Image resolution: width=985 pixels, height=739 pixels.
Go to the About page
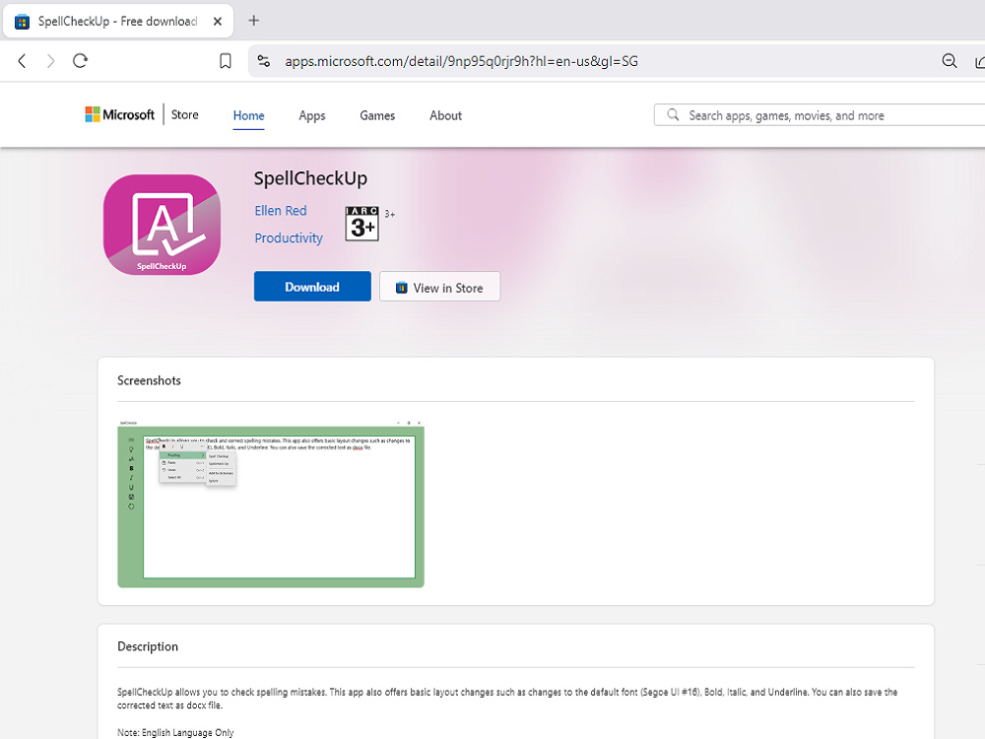click(x=445, y=115)
